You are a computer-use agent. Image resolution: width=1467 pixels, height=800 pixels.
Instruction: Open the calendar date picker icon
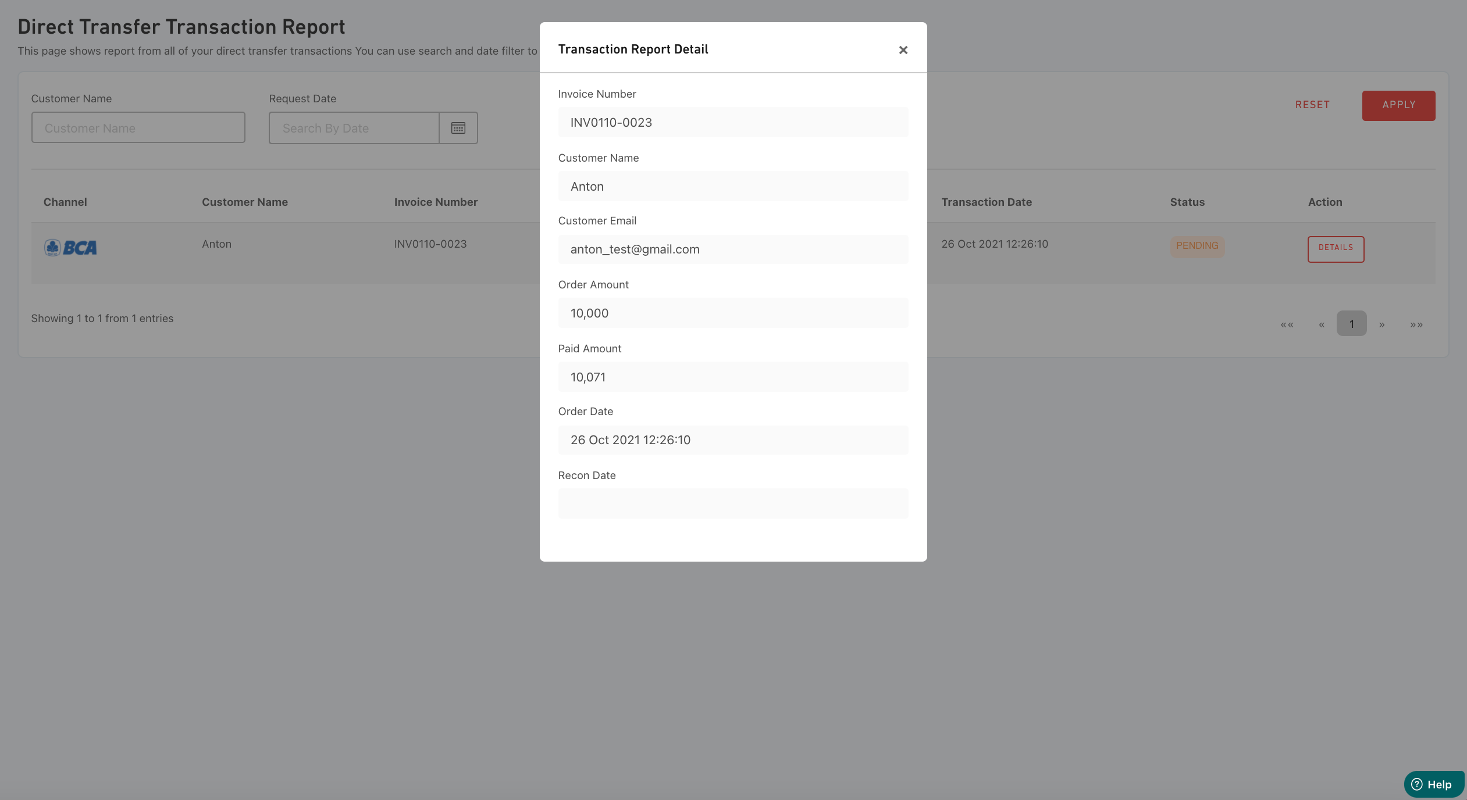458,127
